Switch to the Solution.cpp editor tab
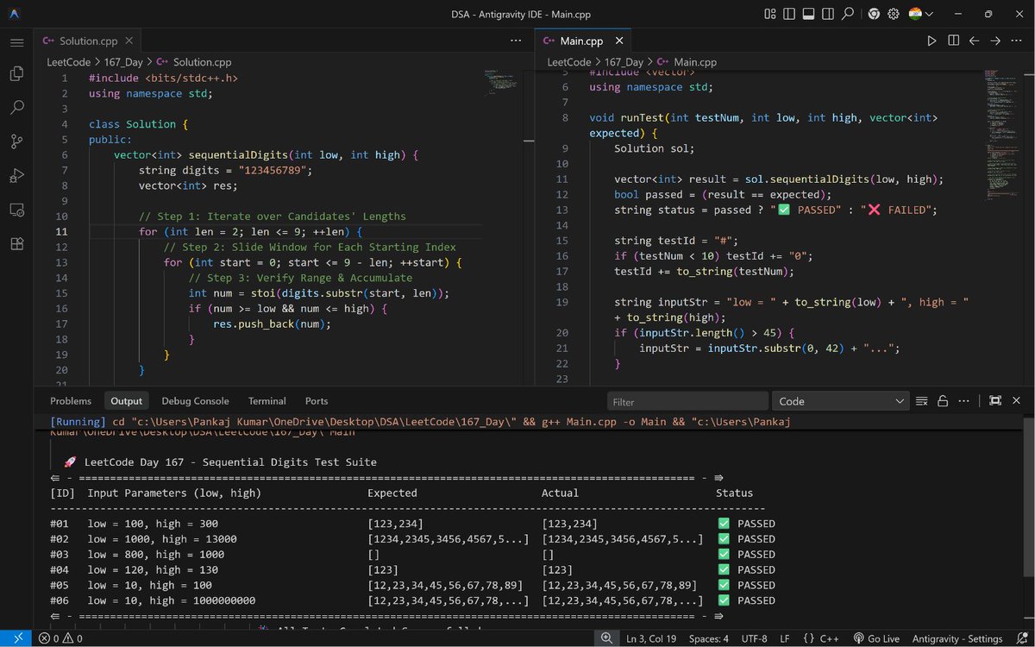Screen dimensions: 1035x647 pos(88,41)
